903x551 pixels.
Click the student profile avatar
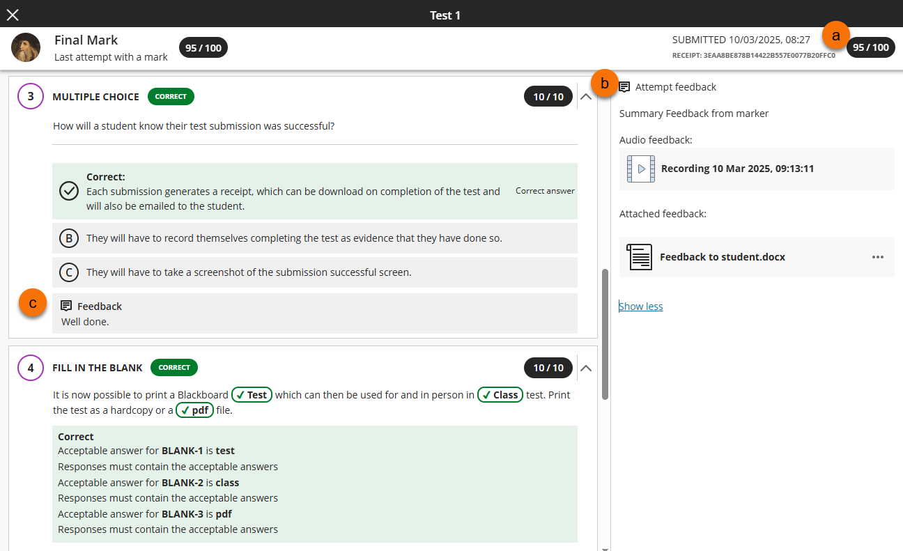click(26, 47)
